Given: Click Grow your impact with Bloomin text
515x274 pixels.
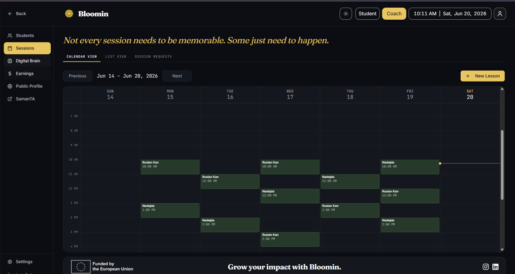Looking at the screenshot, I should click(x=284, y=267).
